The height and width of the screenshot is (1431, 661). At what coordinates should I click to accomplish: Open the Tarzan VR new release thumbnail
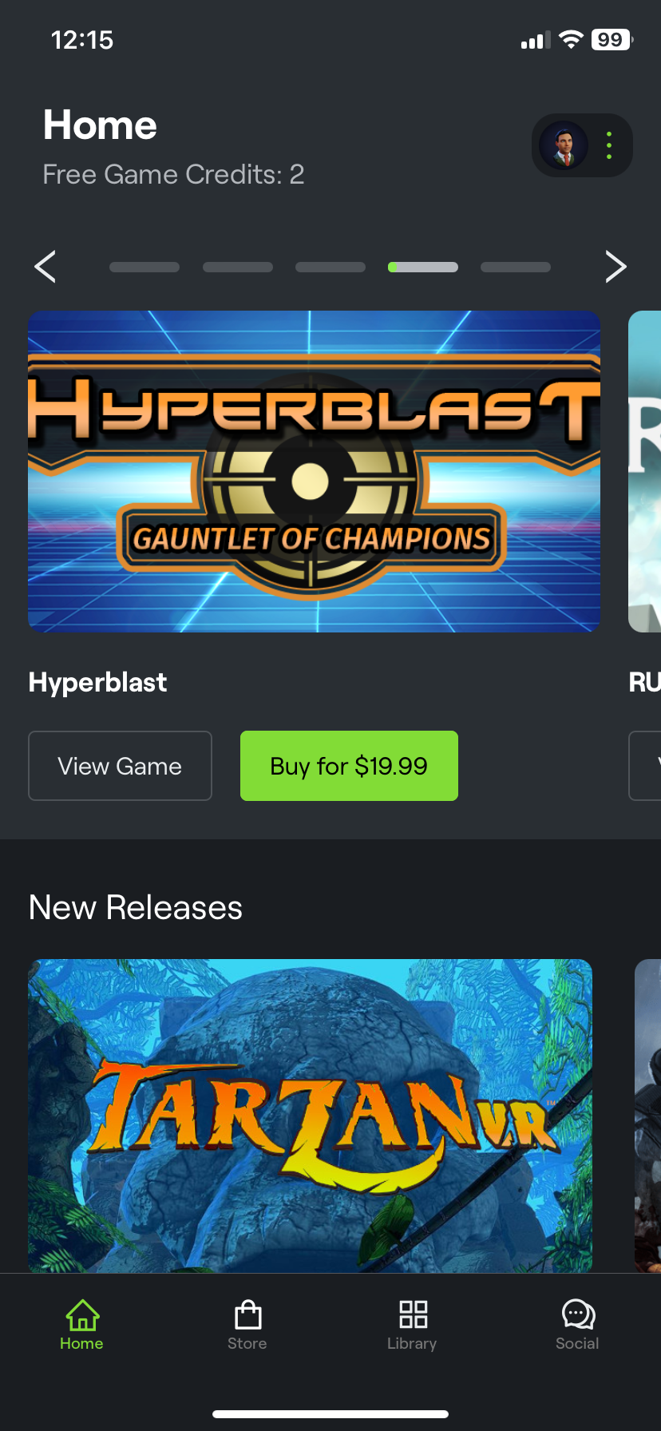(311, 1116)
